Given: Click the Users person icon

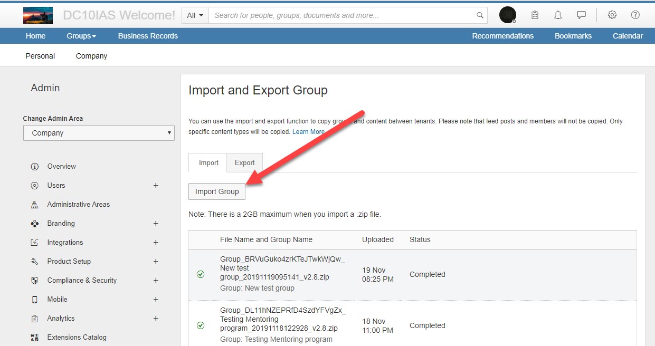Looking at the screenshot, I should pyautogui.click(x=35, y=186).
